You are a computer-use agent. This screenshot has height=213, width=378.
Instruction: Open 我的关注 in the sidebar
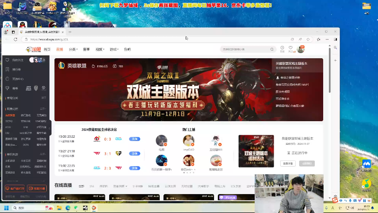18,60
